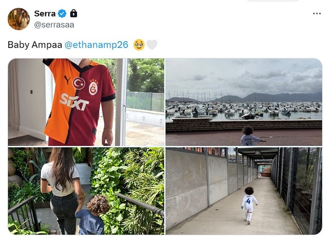Click the white heart emoji
The width and height of the screenshot is (328, 240).
tap(151, 45)
